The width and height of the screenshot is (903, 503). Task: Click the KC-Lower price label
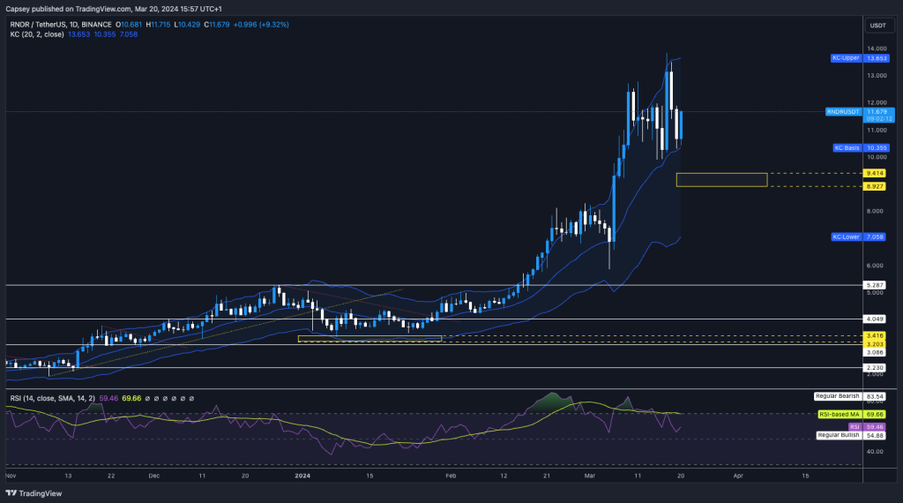tap(847, 237)
